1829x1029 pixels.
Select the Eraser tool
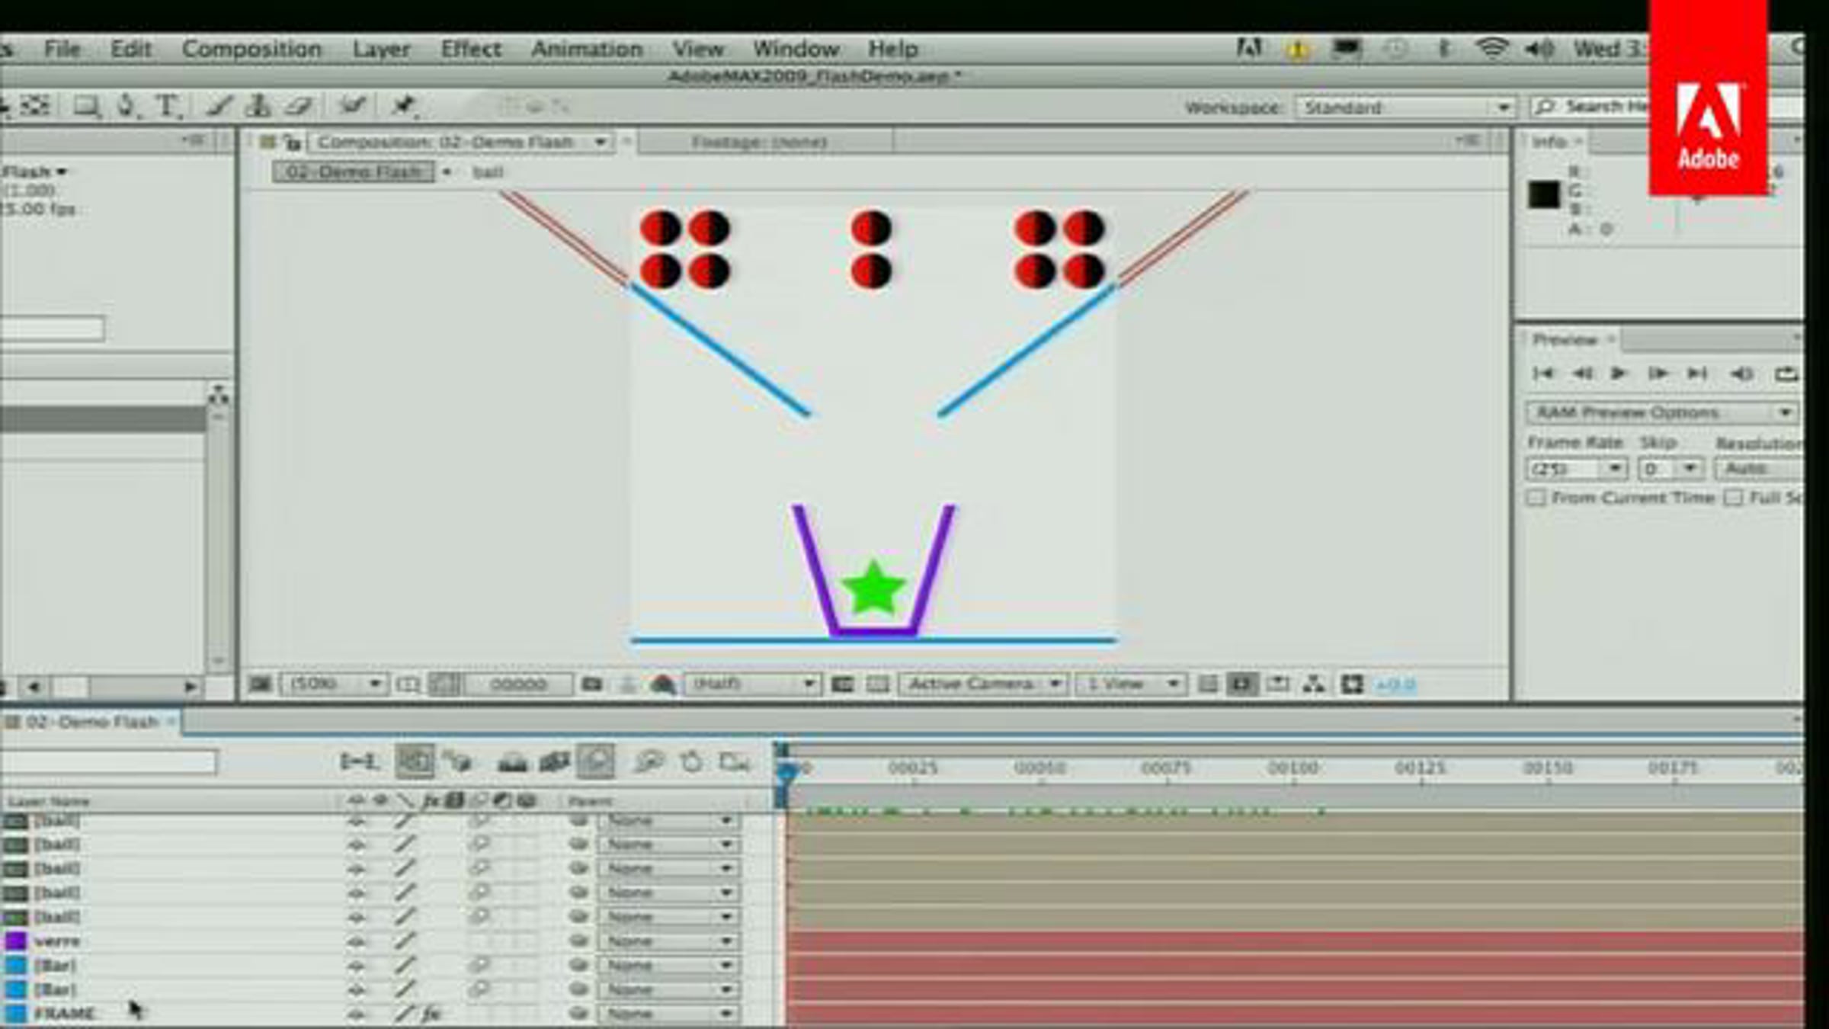(299, 106)
